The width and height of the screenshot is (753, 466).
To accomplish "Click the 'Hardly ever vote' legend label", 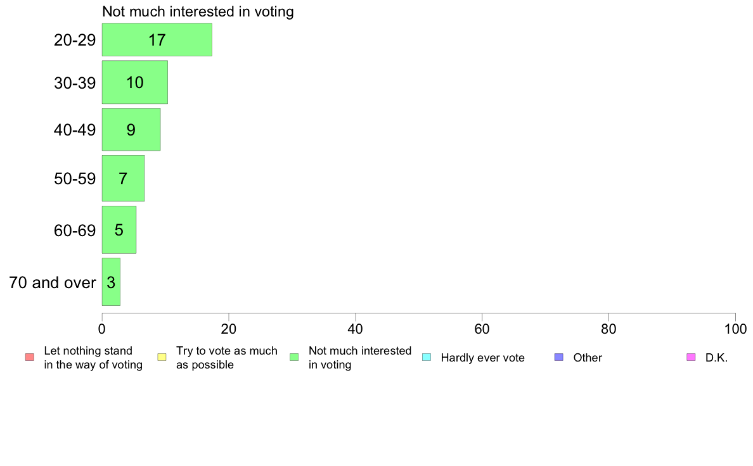I will 482,358.
